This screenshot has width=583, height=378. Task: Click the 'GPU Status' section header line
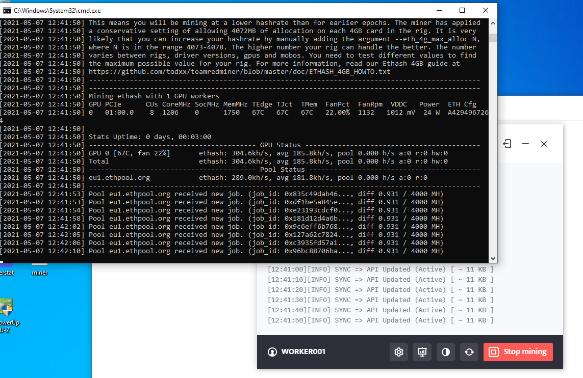(285, 145)
